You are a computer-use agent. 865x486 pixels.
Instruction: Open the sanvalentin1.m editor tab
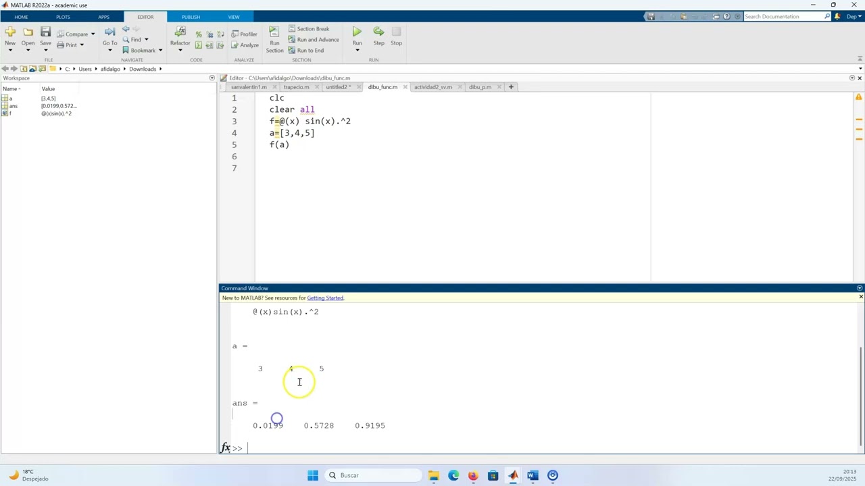pos(249,87)
